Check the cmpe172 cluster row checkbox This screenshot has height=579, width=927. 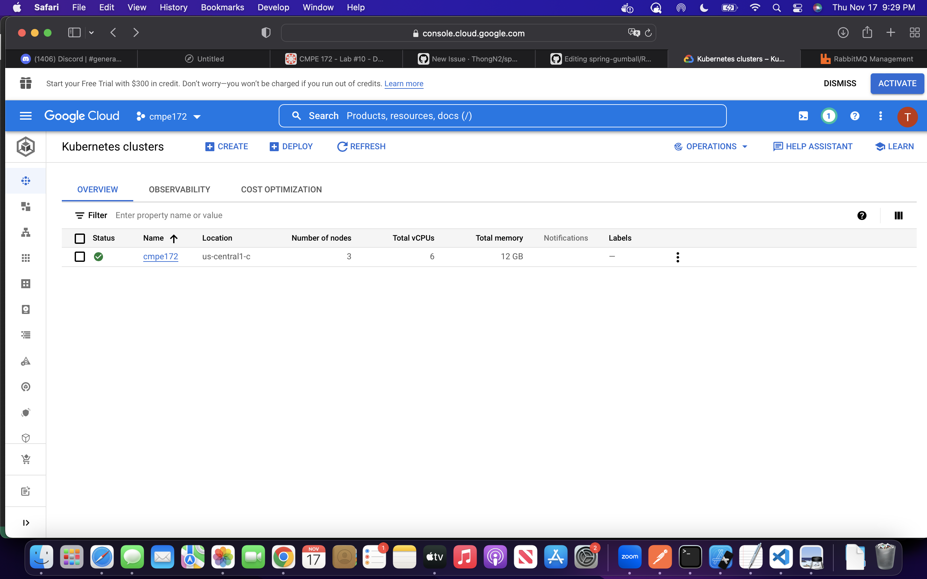pyautogui.click(x=80, y=257)
